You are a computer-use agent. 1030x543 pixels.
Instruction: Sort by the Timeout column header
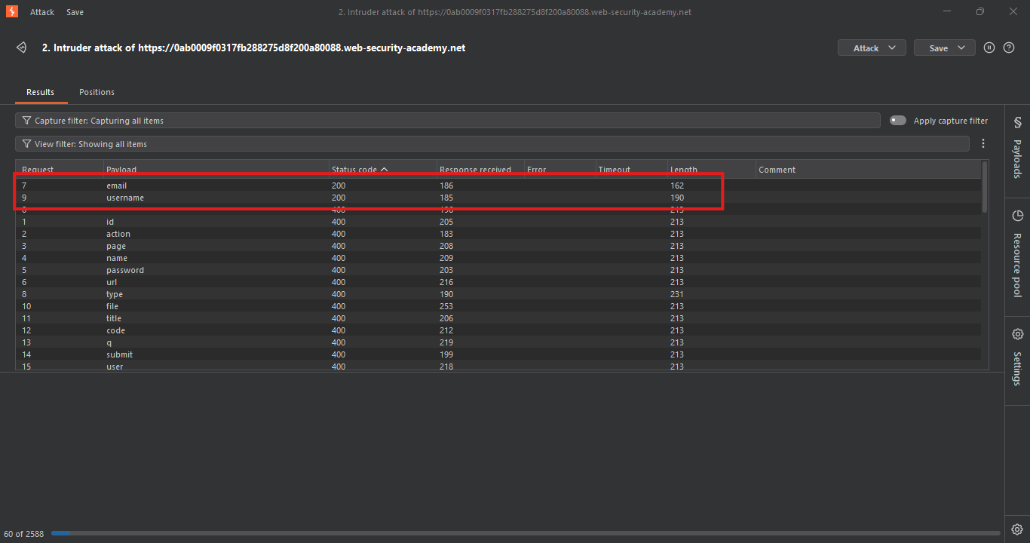(x=631, y=170)
